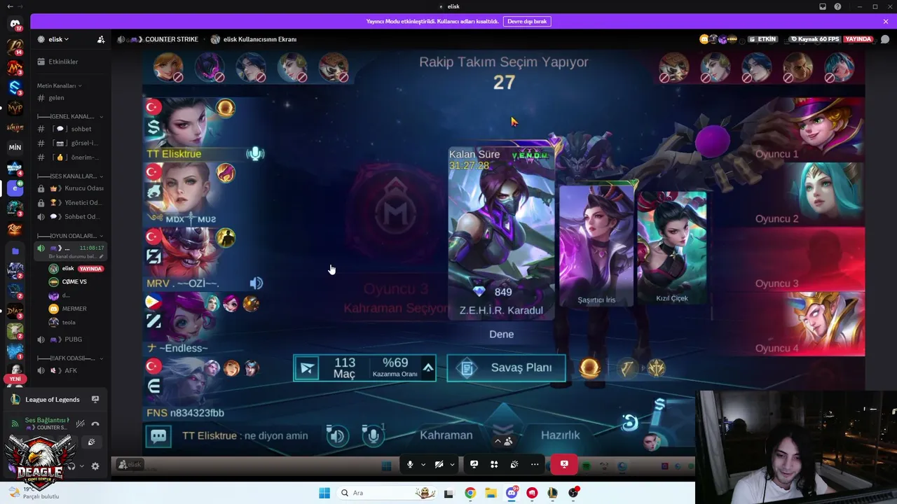
Task: Click the Discord home icon
Action: 15,24
